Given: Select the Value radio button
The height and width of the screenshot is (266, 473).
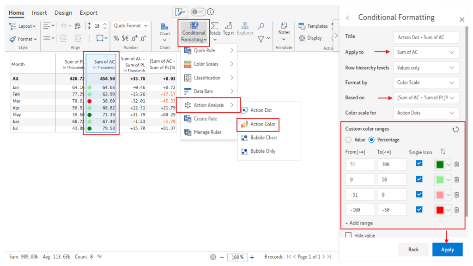Looking at the screenshot, I should [348, 139].
